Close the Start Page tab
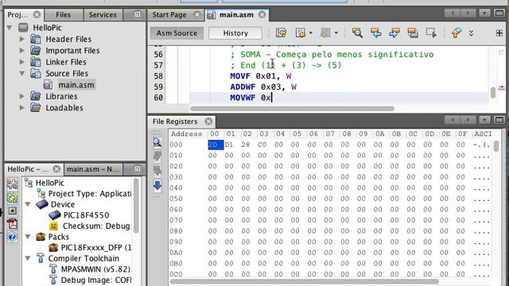Viewport: 509px width, 286px height. tap(197, 15)
